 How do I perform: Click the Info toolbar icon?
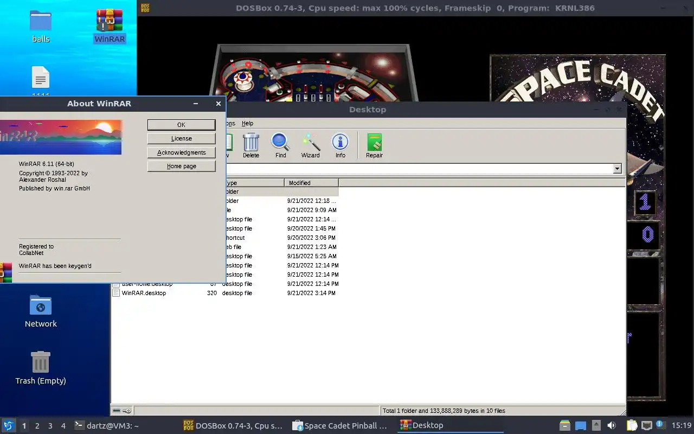coord(340,145)
